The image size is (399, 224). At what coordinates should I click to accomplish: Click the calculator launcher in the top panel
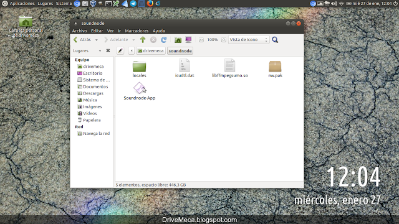pos(142,4)
